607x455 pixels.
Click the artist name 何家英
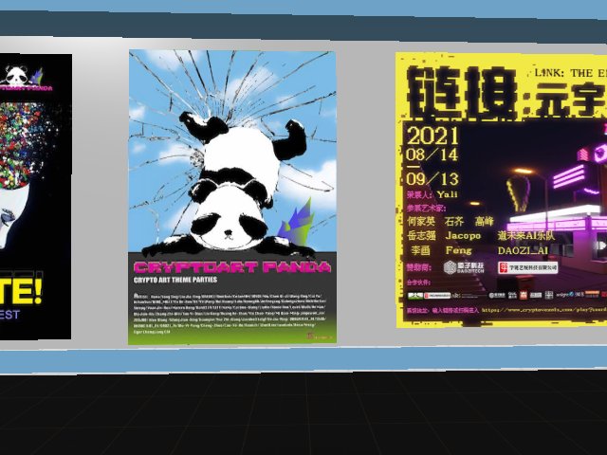pos(421,221)
